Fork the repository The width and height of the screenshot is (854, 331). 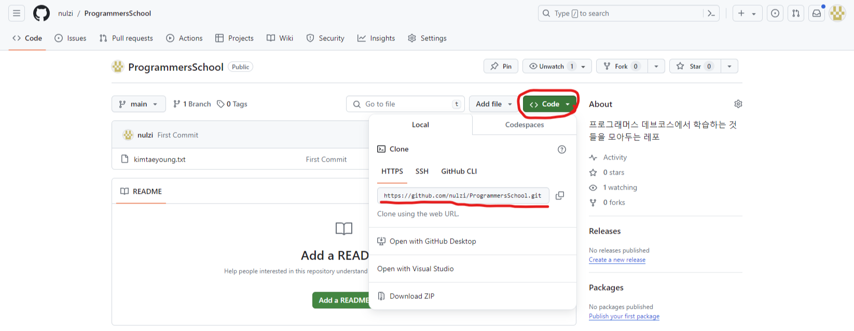622,66
